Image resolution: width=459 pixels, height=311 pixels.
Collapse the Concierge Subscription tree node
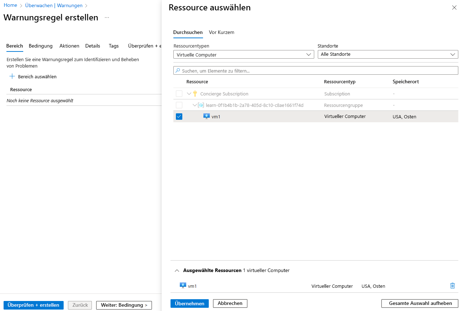[x=189, y=94]
